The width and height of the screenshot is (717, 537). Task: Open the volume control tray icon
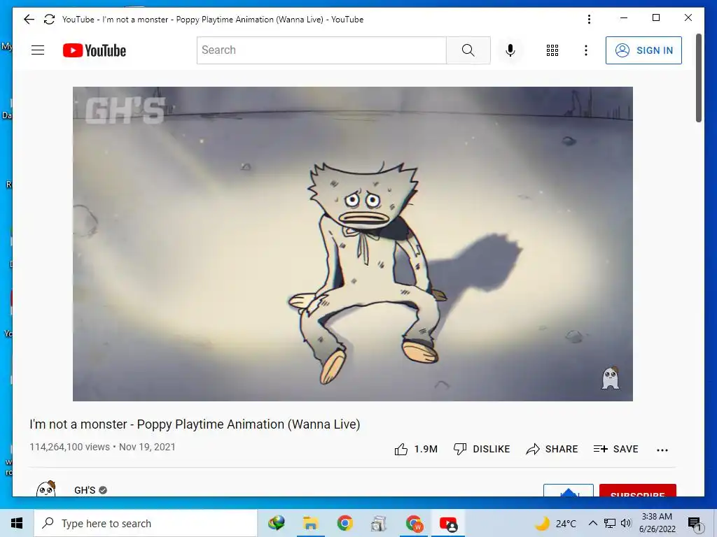tap(626, 523)
